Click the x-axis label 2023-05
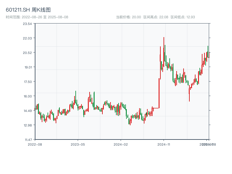Image resolution: width=232 pixels, height=174 pixels. tap(78, 144)
